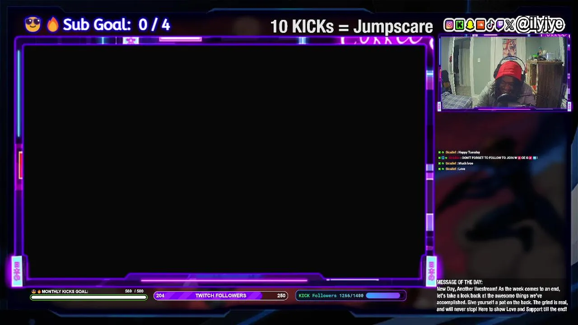
Task: Click the Kick badge beside 'Happy Tuesday' message
Action: pyautogui.click(x=439, y=152)
